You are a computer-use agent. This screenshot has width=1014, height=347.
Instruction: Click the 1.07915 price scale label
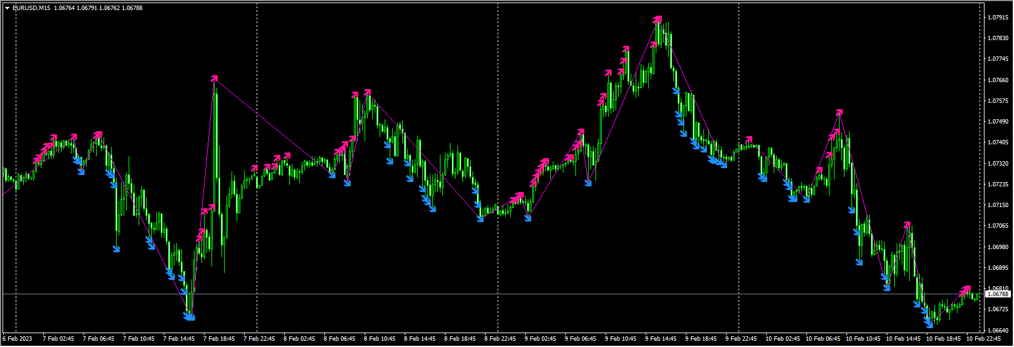click(x=998, y=17)
